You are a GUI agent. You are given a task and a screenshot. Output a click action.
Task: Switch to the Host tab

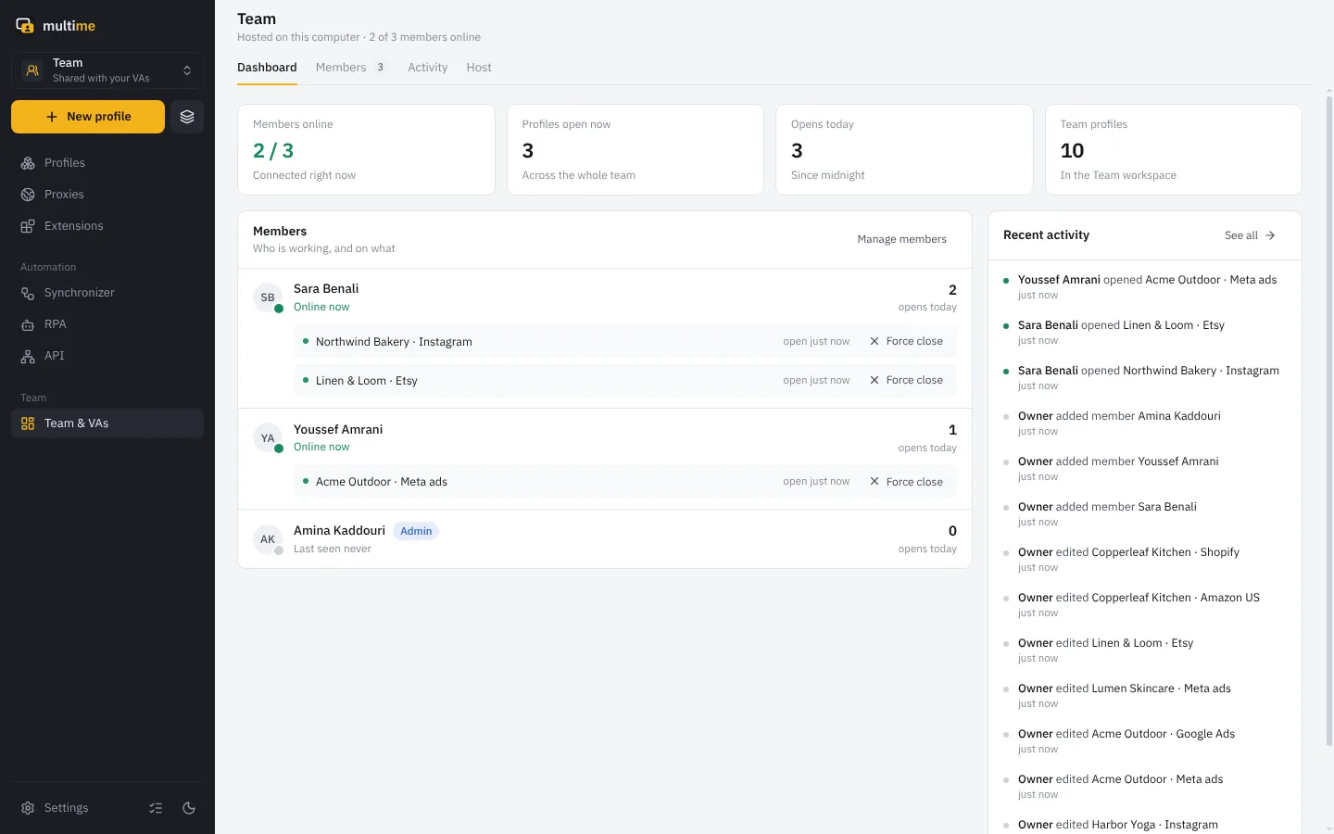point(479,68)
